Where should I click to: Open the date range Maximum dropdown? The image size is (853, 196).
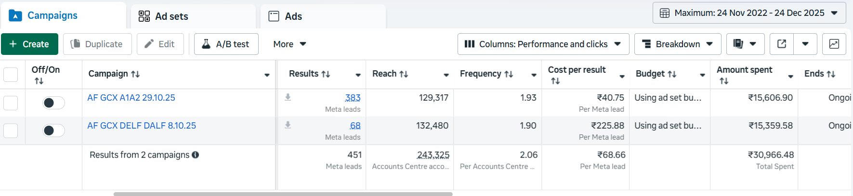(x=749, y=13)
